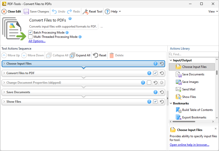Collapse the Input/Output category

click(171, 60)
